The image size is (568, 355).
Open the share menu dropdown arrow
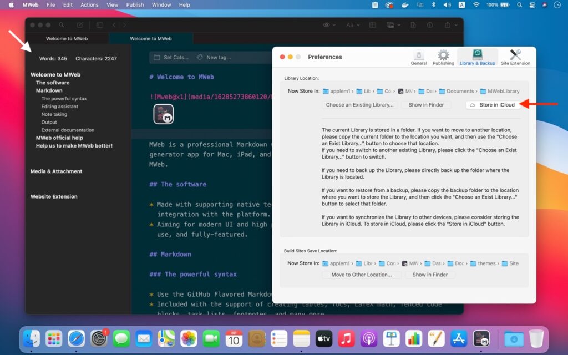click(456, 24)
